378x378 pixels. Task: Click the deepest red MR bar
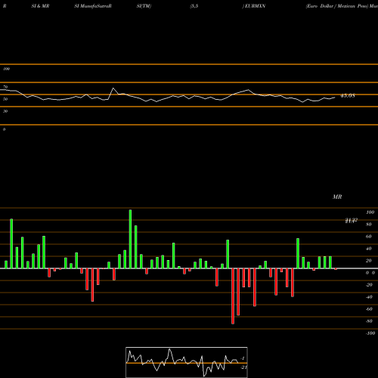click(x=233, y=296)
